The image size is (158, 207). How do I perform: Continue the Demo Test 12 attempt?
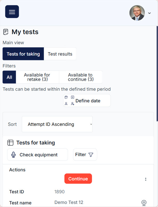[x=78, y=179]
